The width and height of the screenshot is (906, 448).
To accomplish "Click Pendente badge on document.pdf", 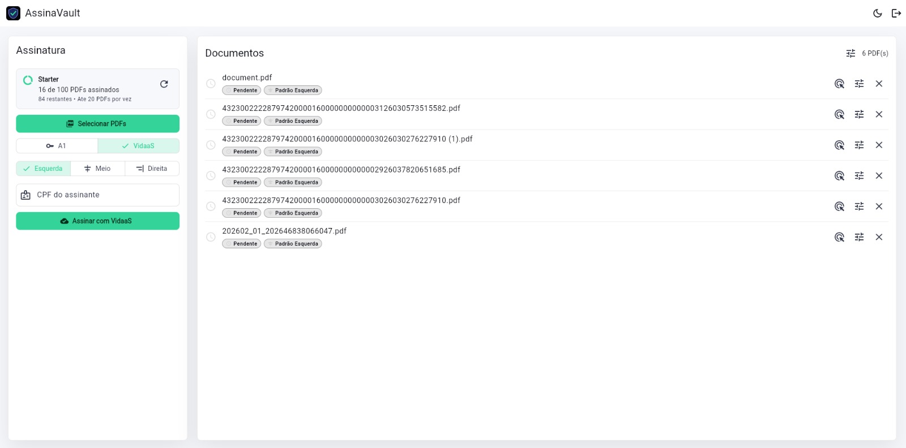I will (242, 91).
